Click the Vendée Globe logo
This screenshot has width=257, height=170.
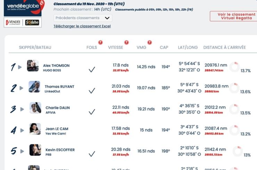click(x=23, y=7)
